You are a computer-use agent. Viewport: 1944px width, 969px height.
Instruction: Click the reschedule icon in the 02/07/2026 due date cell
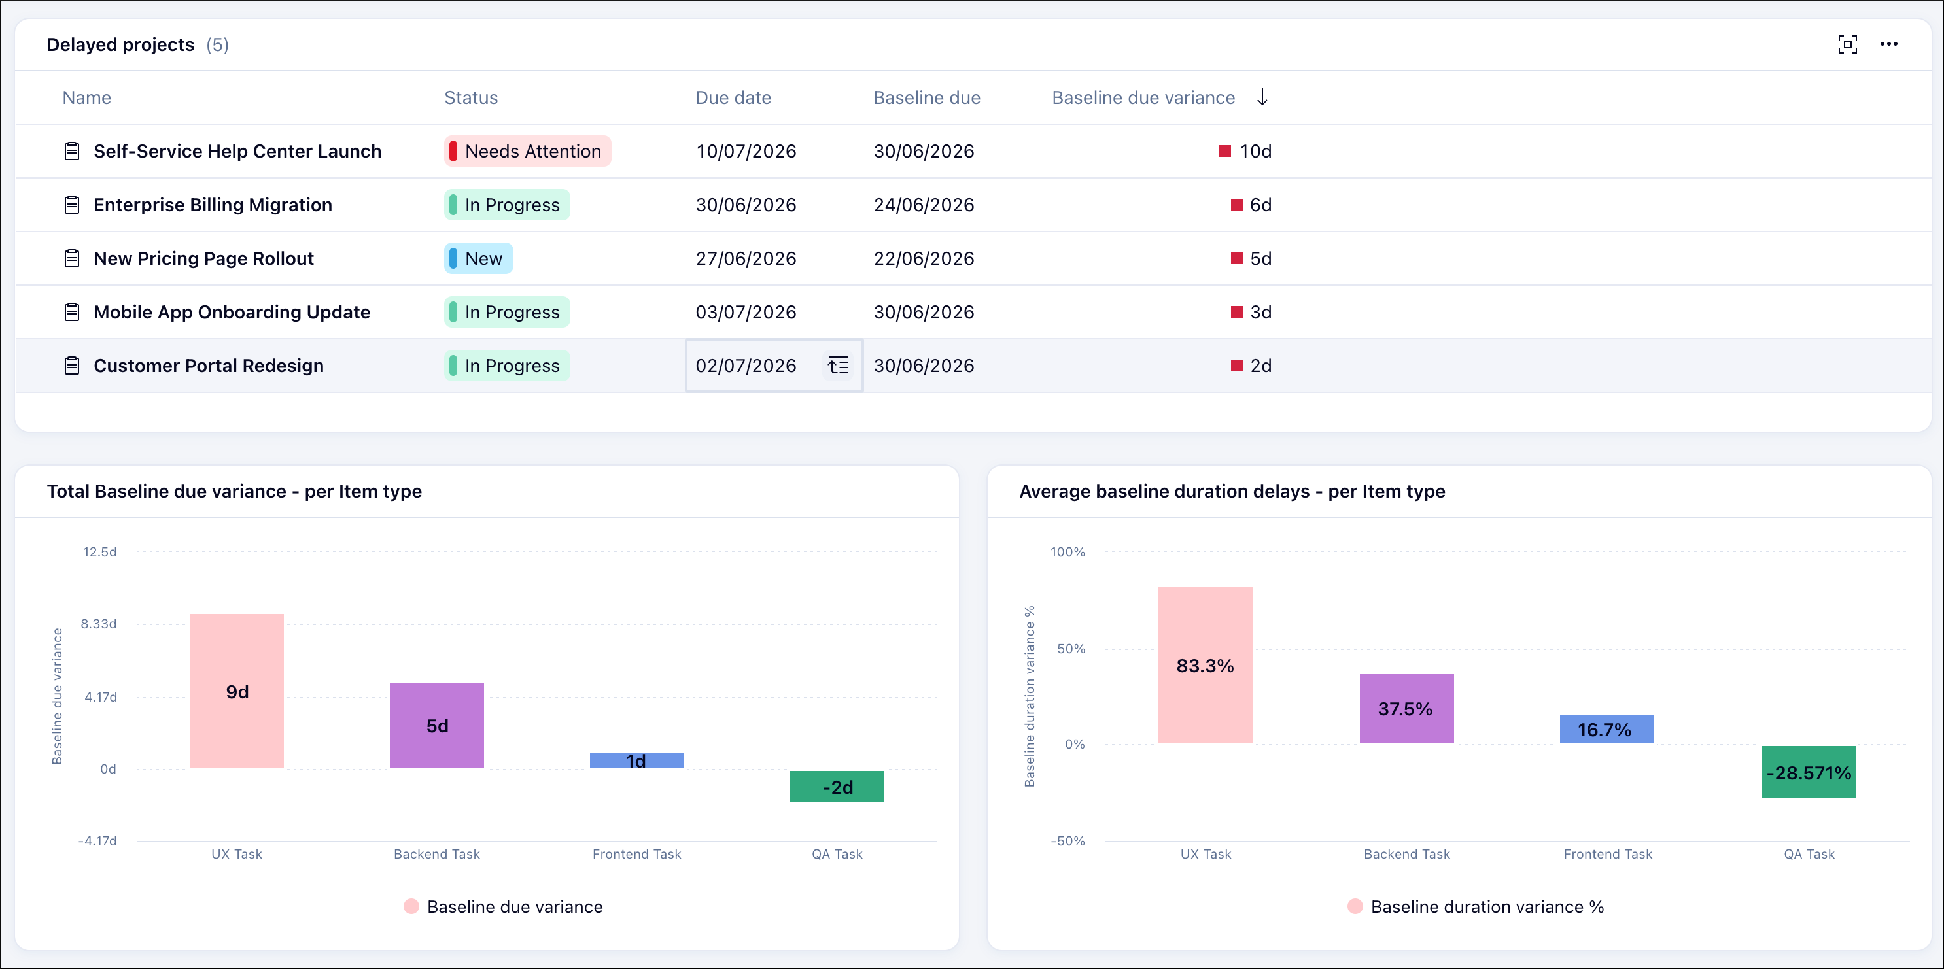tap(838, 365)
